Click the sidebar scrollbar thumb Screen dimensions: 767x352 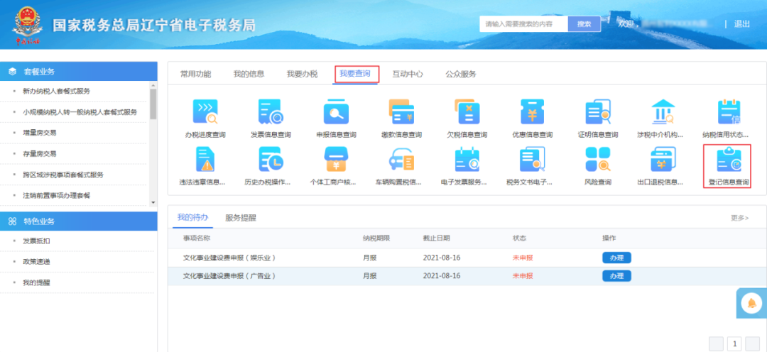(x=153, y=104)
